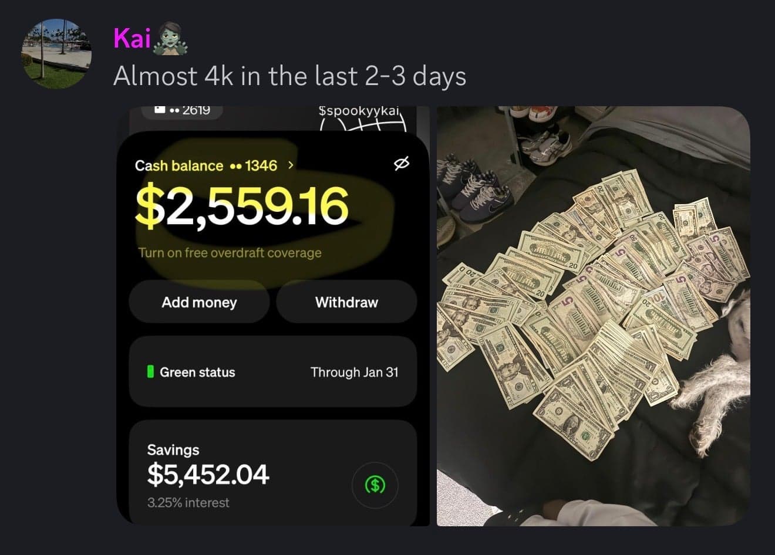Screen dimensions: 775x555
Task: Toggle the hide balance eye icon
Action: click(x=402, y=164)
